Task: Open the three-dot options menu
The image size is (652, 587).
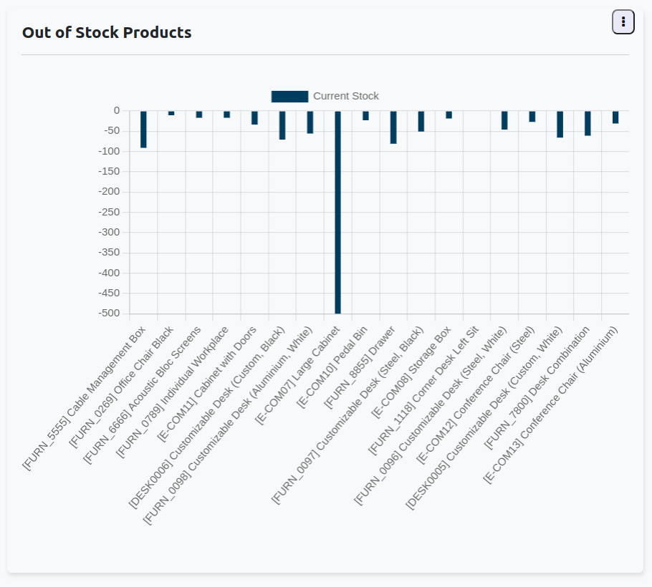Action: pos(623,22)
